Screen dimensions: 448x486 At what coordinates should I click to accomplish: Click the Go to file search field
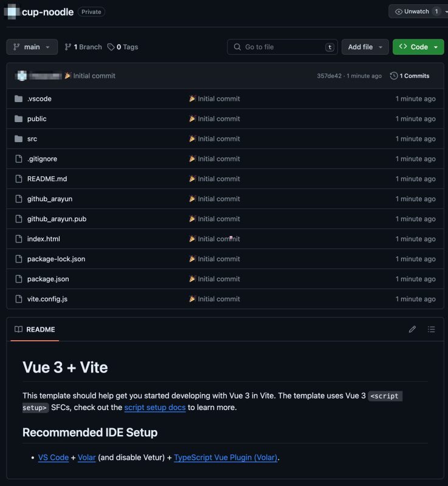tap(283, 47)
